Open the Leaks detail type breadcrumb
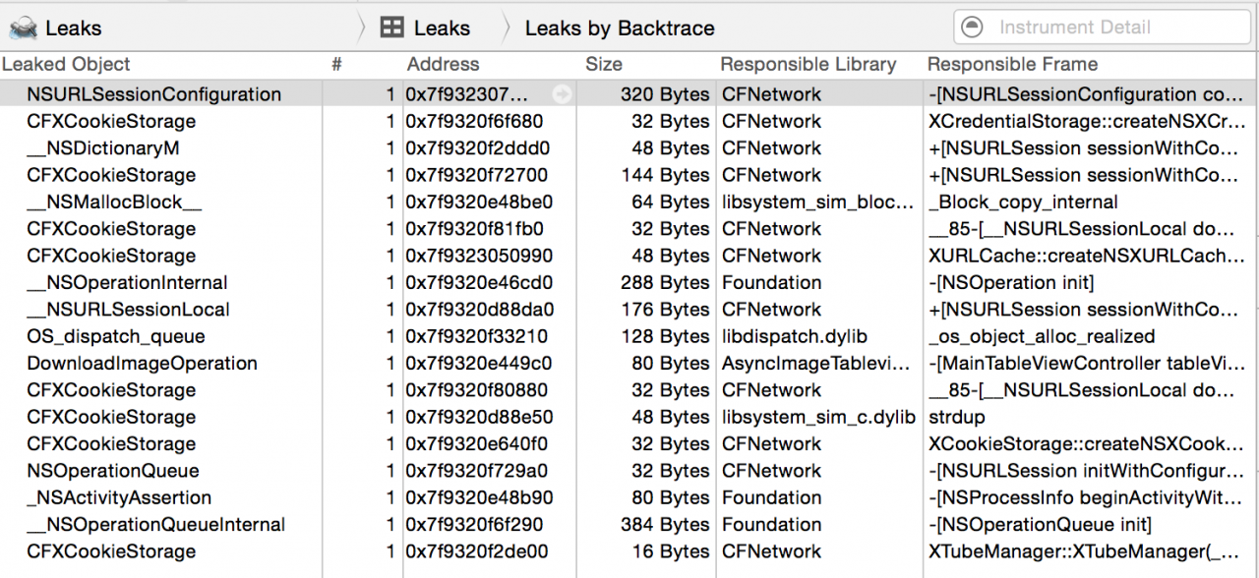 click(425, 28)
